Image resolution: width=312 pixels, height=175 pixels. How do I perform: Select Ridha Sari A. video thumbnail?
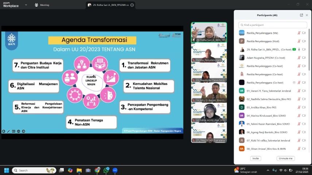(x=209, y=32)
